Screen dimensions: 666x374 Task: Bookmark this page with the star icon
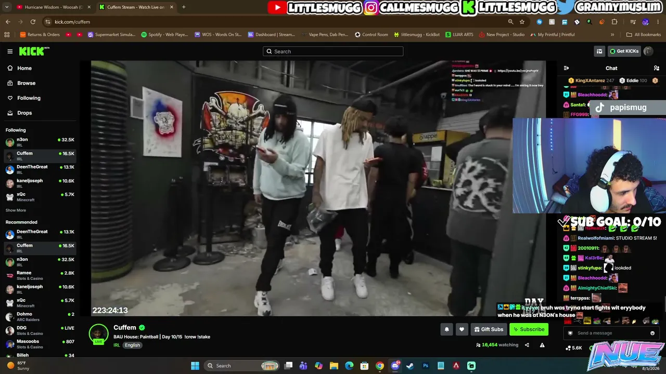coord(522,22)
